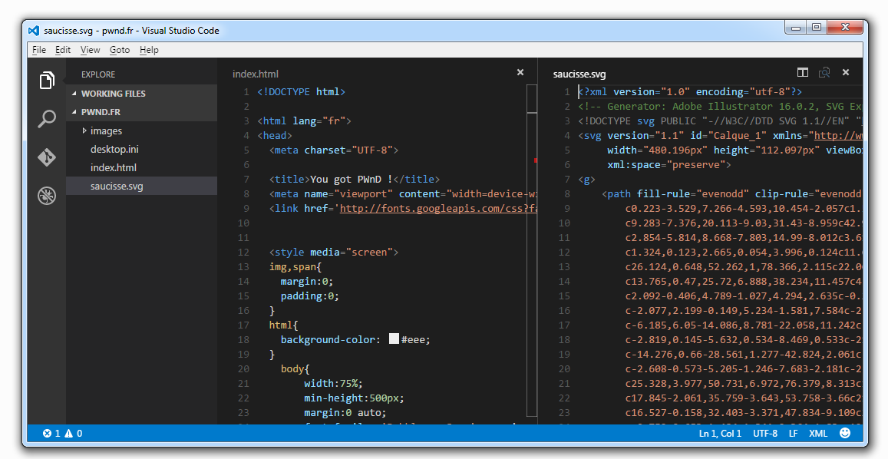Click the smiley feedback icon in status bar
This screenshot has height=459, width=888.
(x=845, y=434)
